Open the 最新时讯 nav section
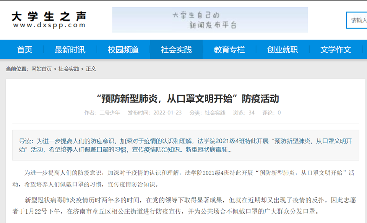Viewport: 367px width, 223px height. coord(70,50)
